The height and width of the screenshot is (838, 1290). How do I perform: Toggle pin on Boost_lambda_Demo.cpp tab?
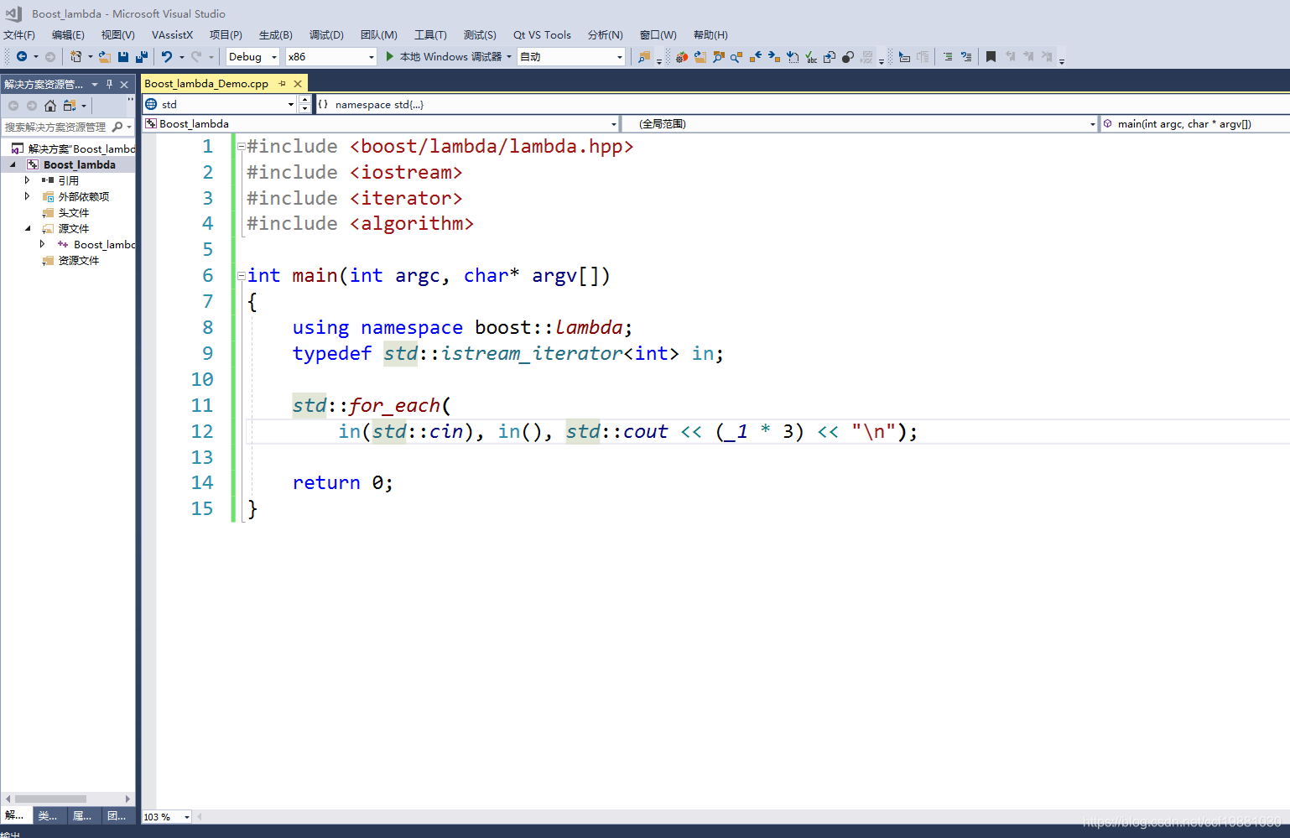coord(282,84)
